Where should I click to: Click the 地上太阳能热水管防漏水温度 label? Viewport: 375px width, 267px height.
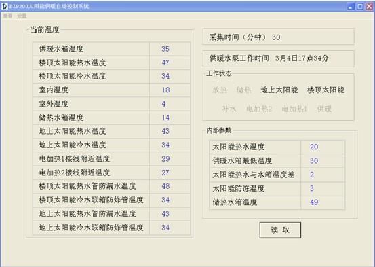(x=87, y=213)
